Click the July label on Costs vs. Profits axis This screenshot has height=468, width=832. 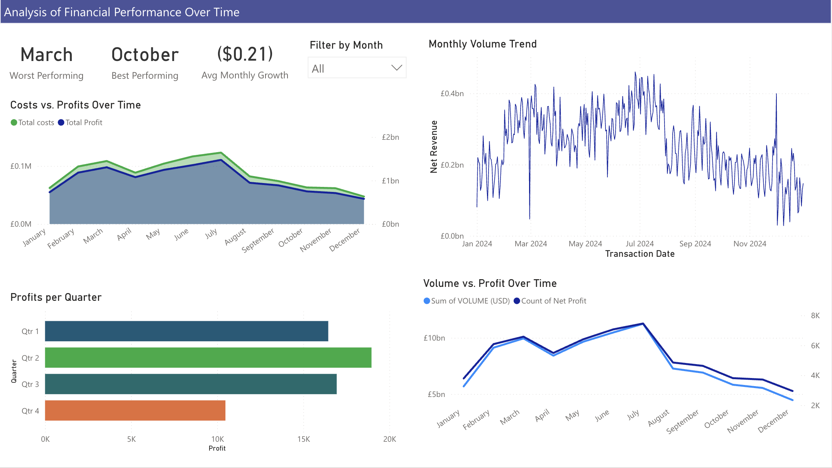coord(211,233)
